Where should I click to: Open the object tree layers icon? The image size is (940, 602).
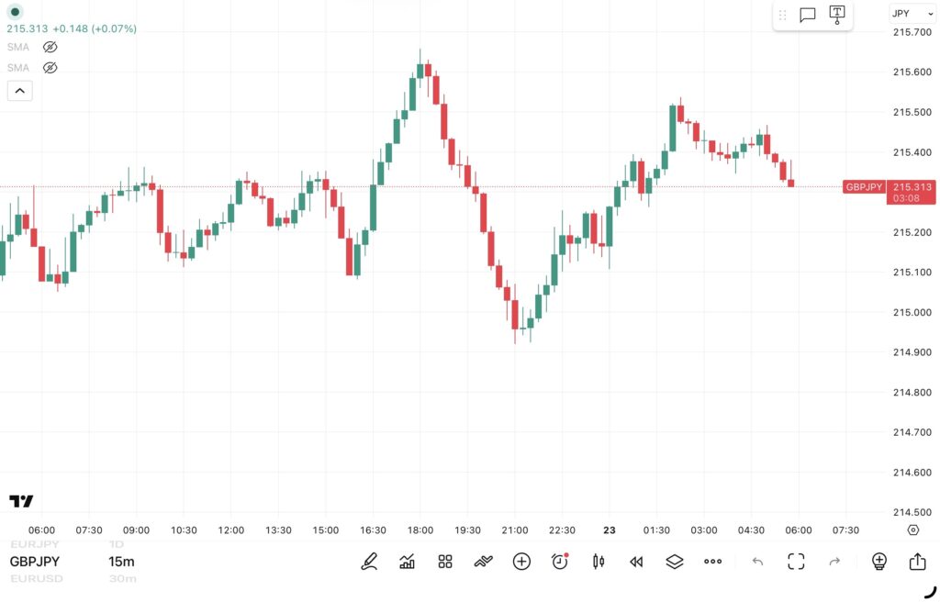[x=675, y=561]
